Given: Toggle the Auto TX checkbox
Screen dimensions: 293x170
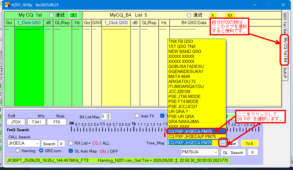Looking at the screenshot, I should [x=137, y=116].
